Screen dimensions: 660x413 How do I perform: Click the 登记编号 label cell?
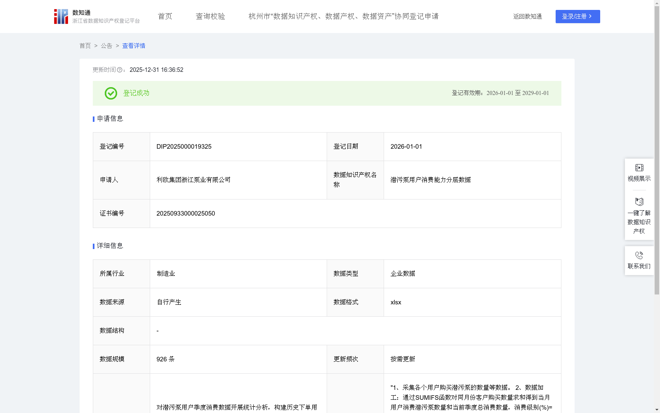(x=122, y=147)
